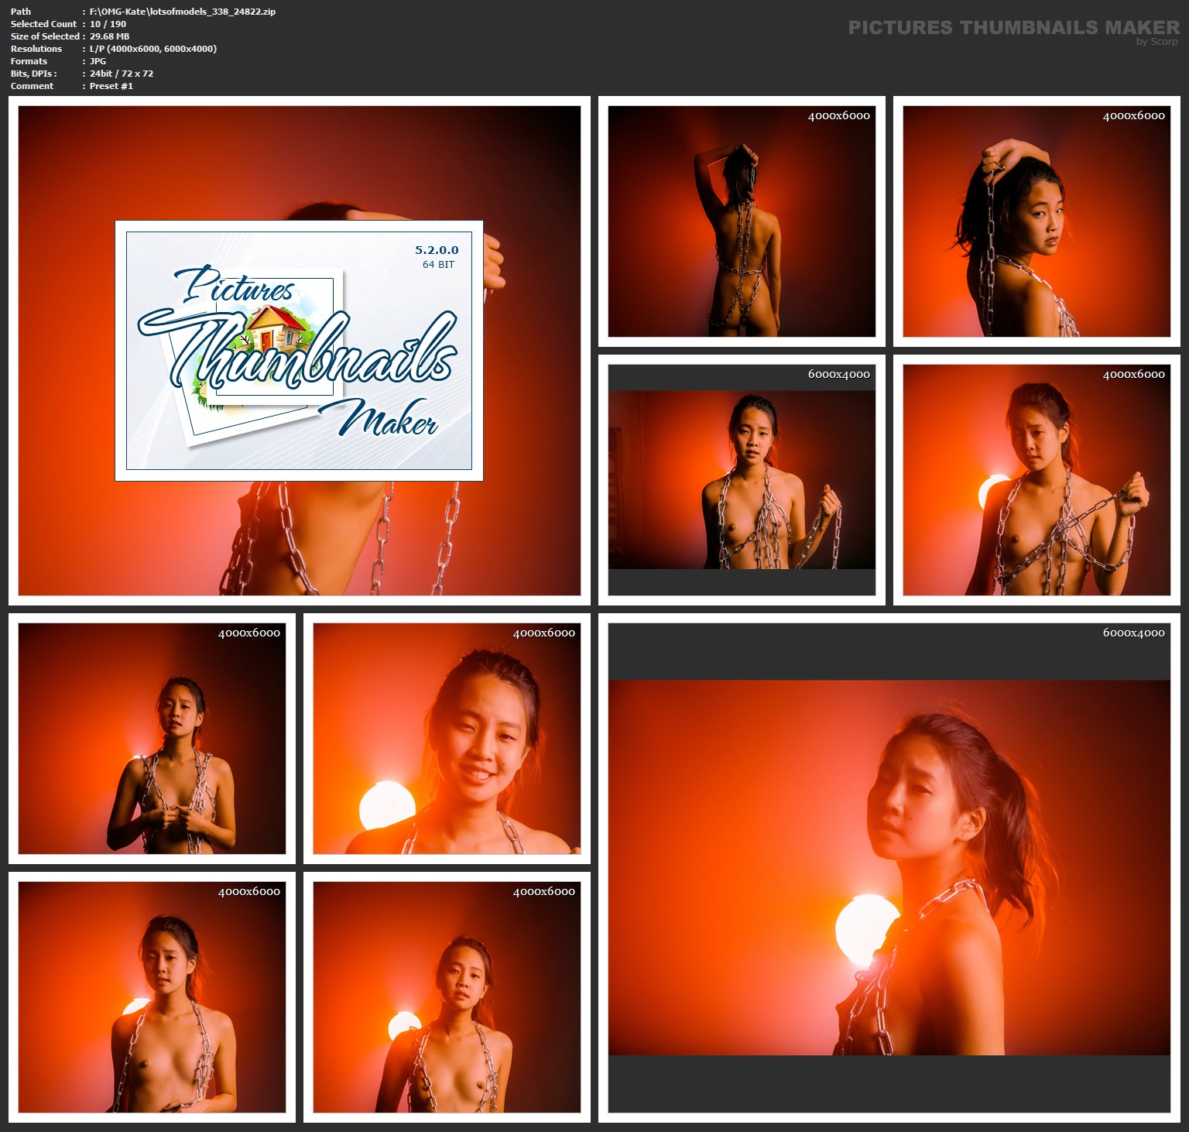1189x1132 pixels.
Task: Open the thumbnail with hands clasped at chest
Action: (x=152, y=739)
